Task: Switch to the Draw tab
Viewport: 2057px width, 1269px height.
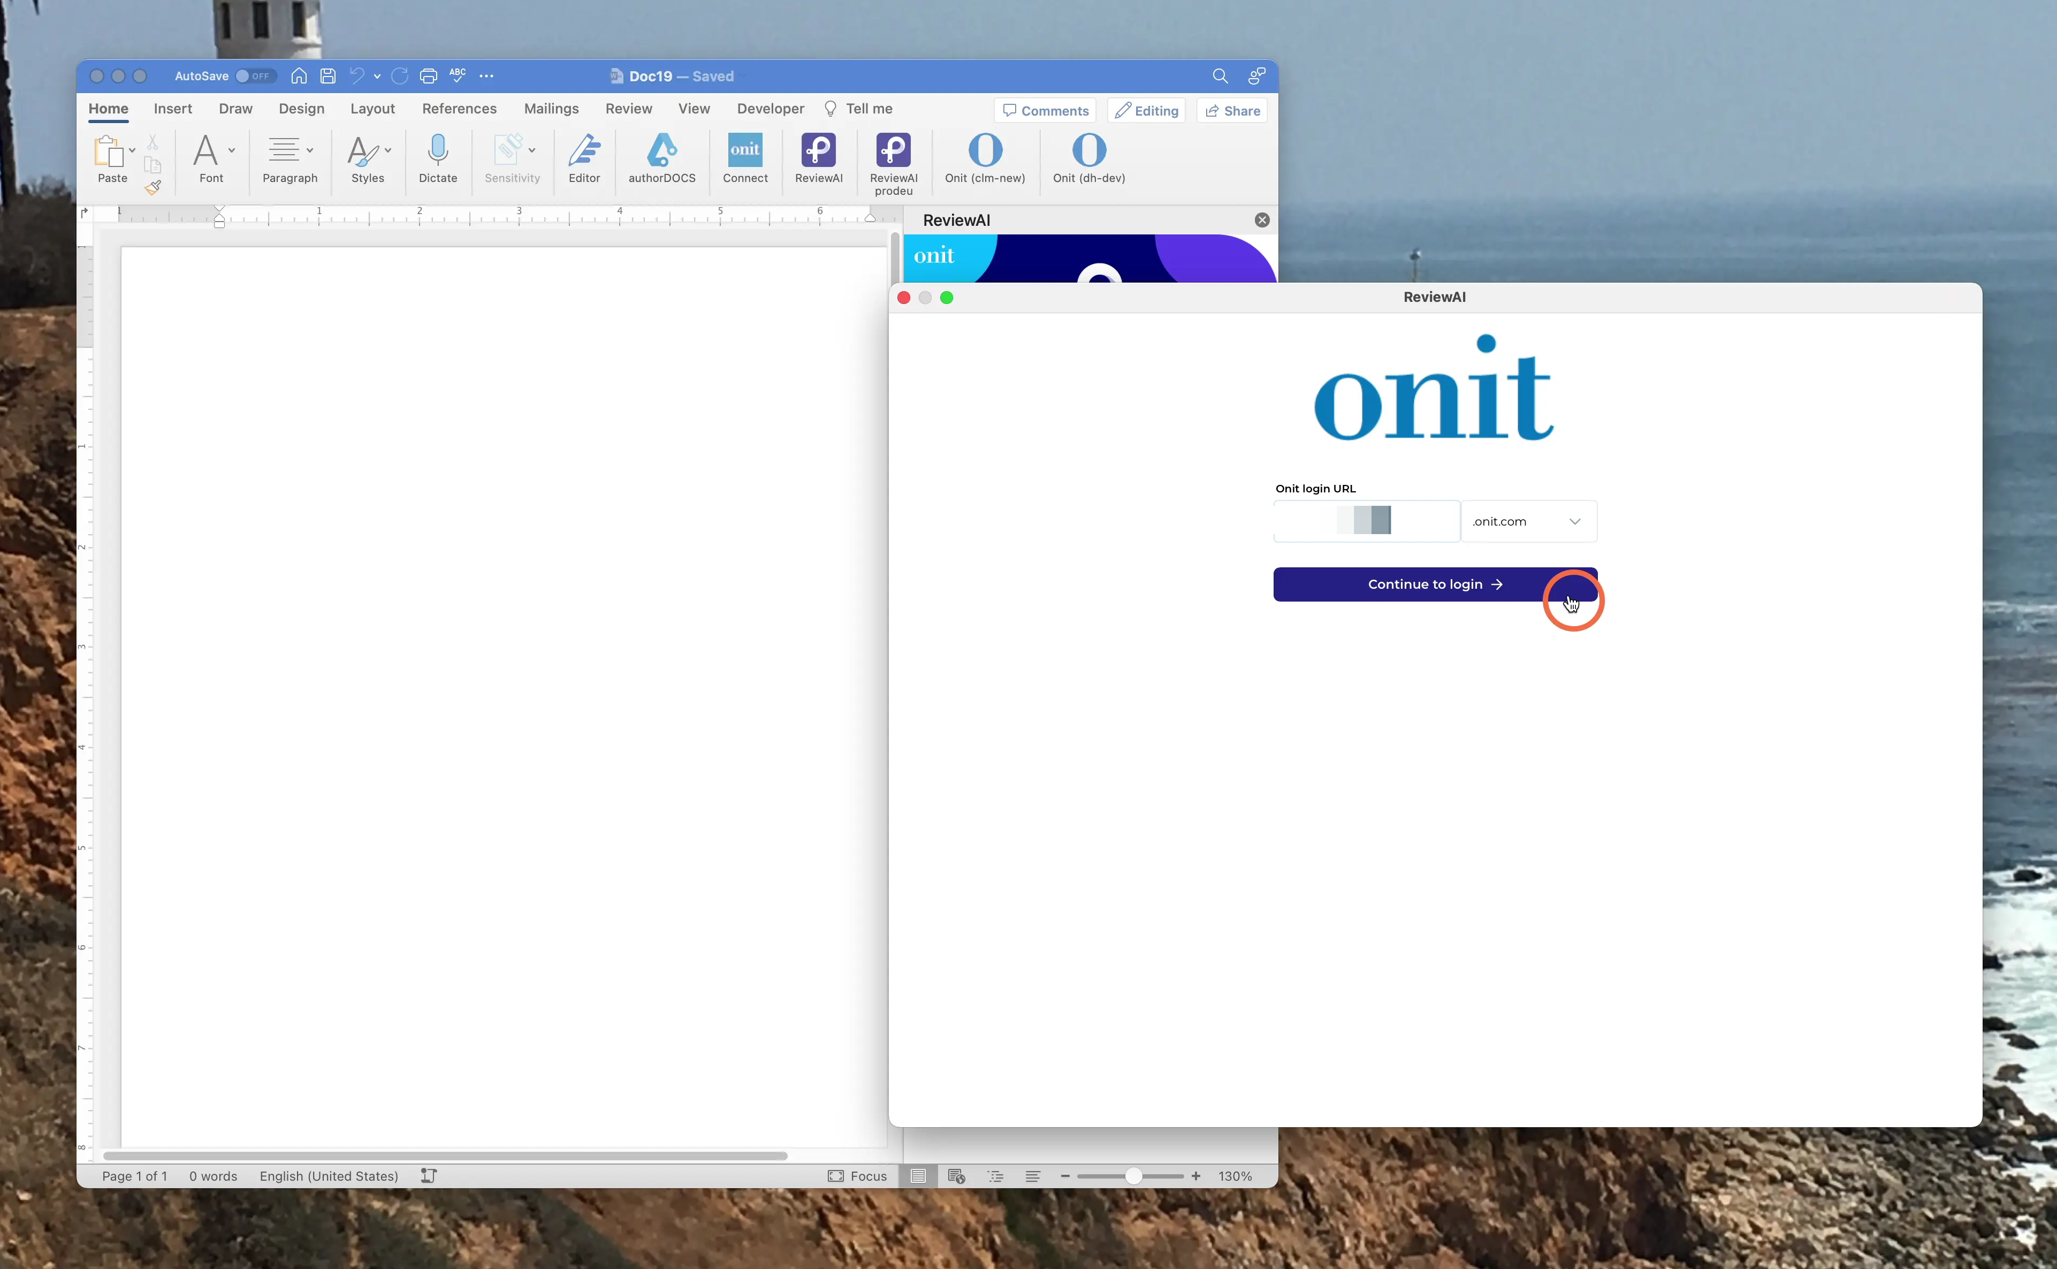Action: [x=236, y=109]
